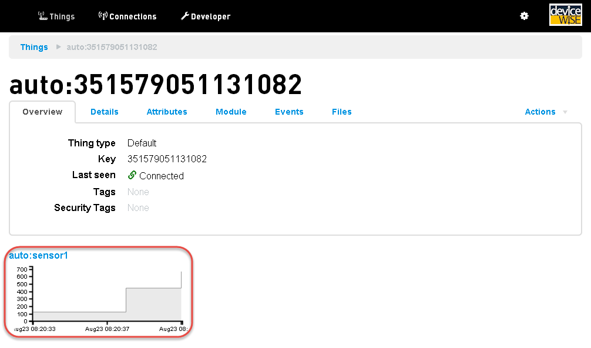Click the green Connected link icon
This screenshot has height=348, width=591.
132,175
